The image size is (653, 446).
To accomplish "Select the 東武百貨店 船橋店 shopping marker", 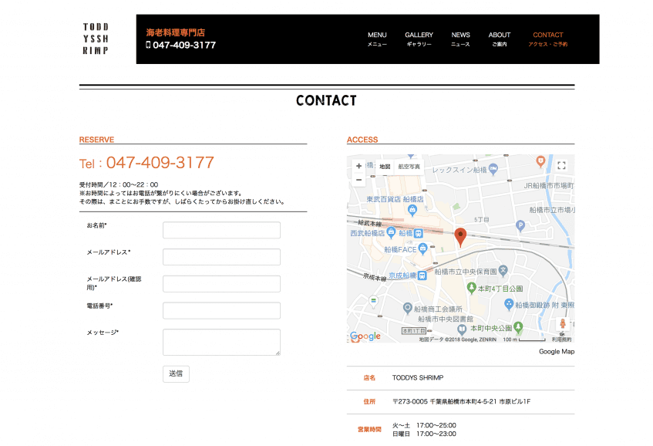I will pos(412,210).
